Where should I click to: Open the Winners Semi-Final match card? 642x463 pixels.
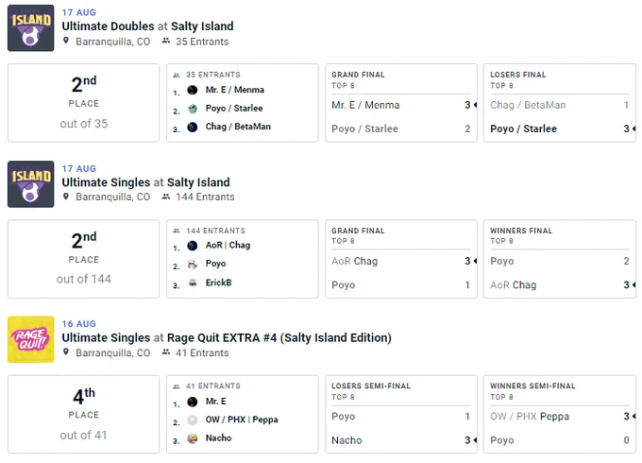(560, 414)
